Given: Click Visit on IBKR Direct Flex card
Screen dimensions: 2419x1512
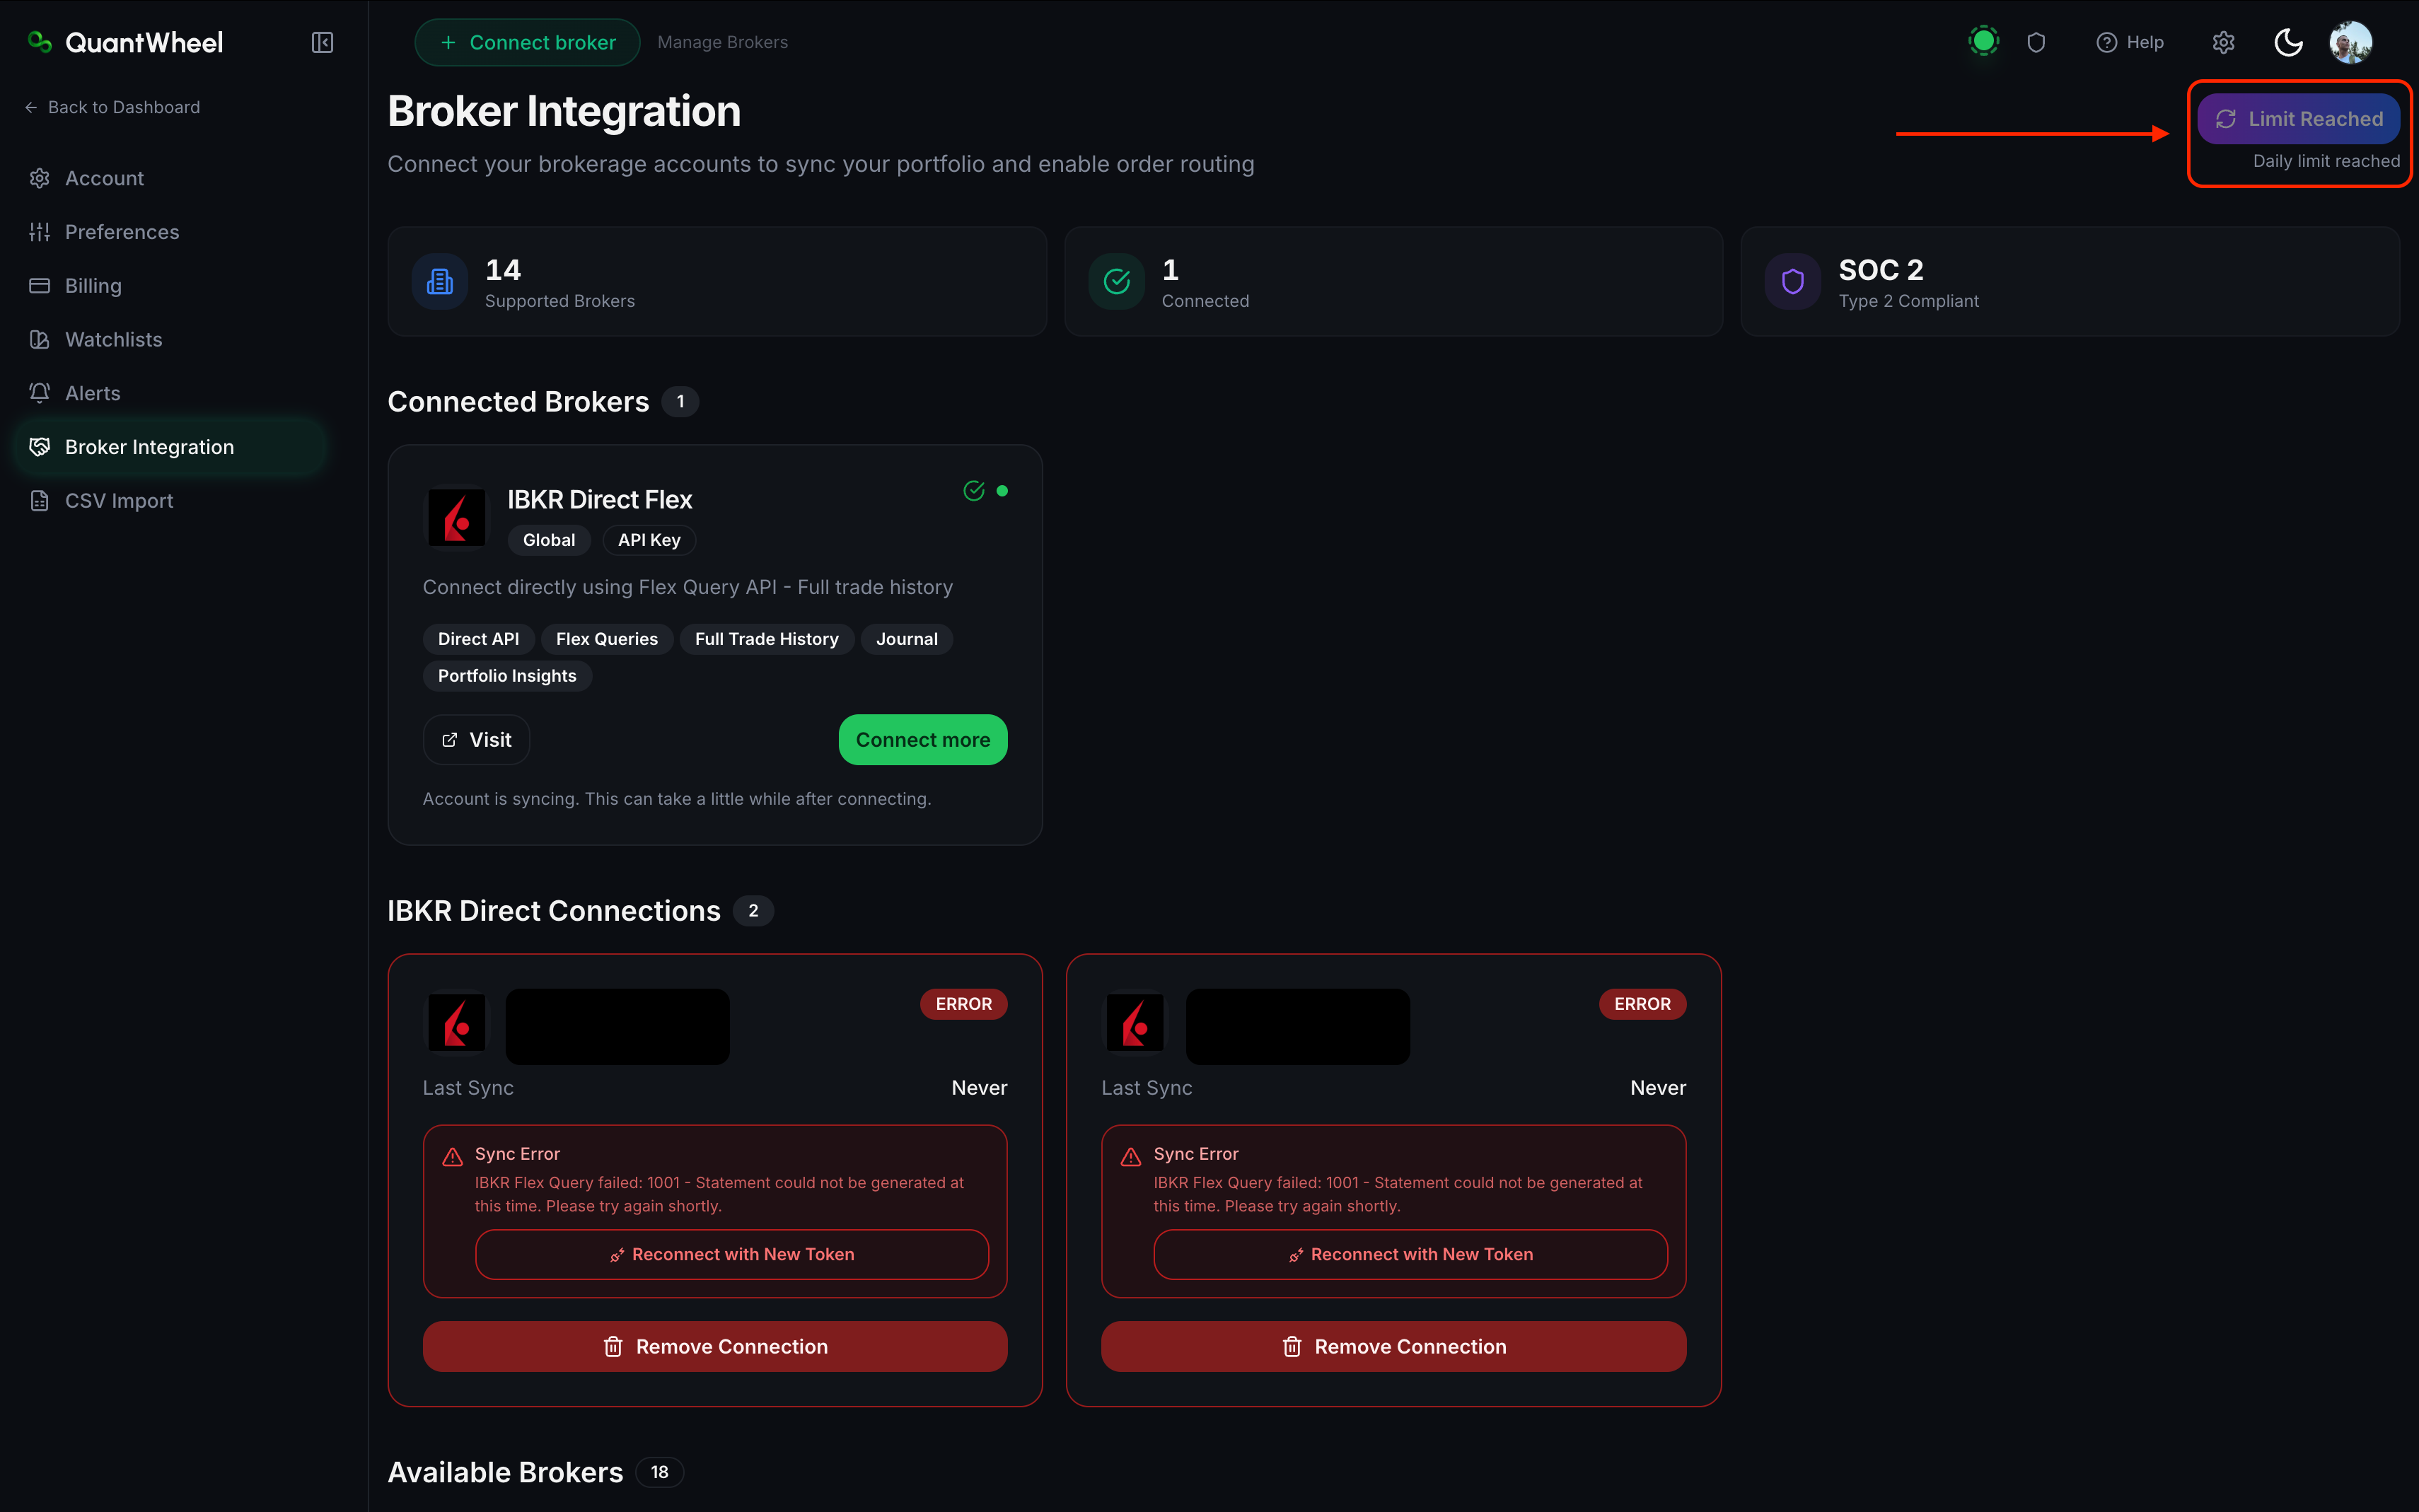Looking at the screenshot, I should [x=476, y=740].
